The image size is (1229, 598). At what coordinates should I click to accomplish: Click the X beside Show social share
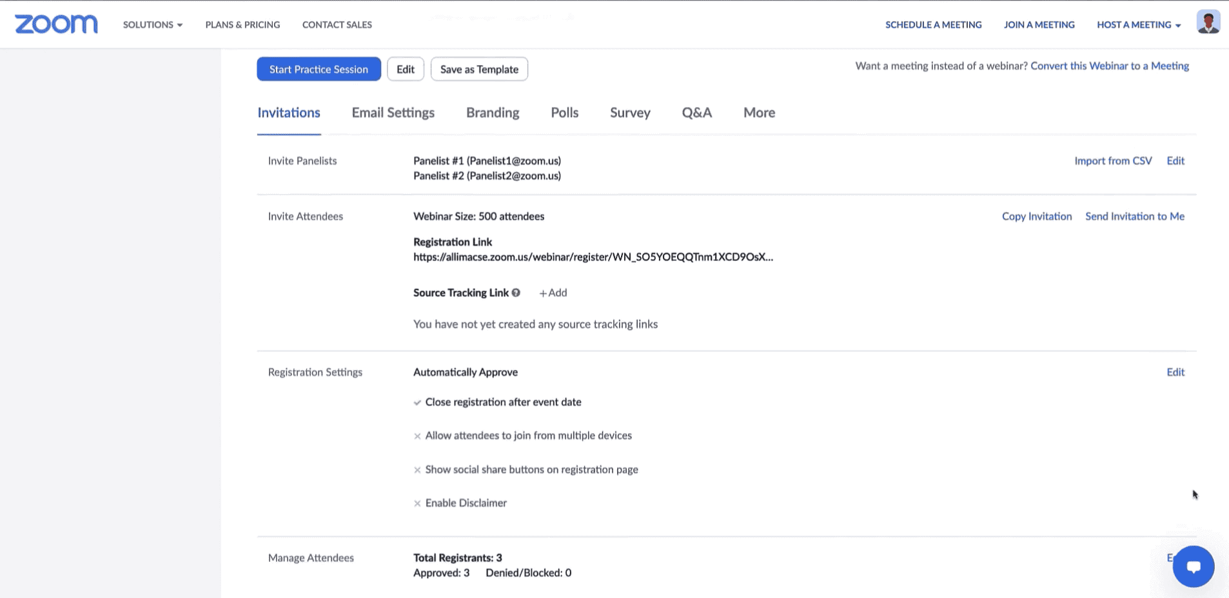(x=417, y=470)
